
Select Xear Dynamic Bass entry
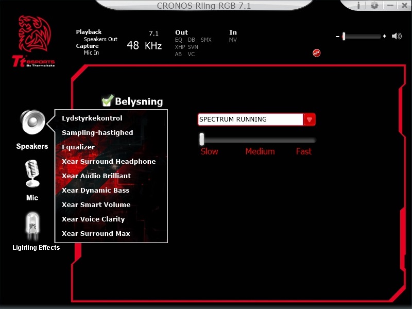pos(96,190)
